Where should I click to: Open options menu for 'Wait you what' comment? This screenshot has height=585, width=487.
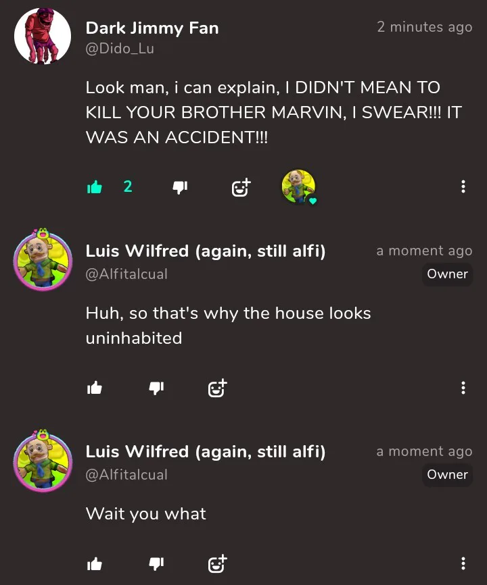pos(463,563)
